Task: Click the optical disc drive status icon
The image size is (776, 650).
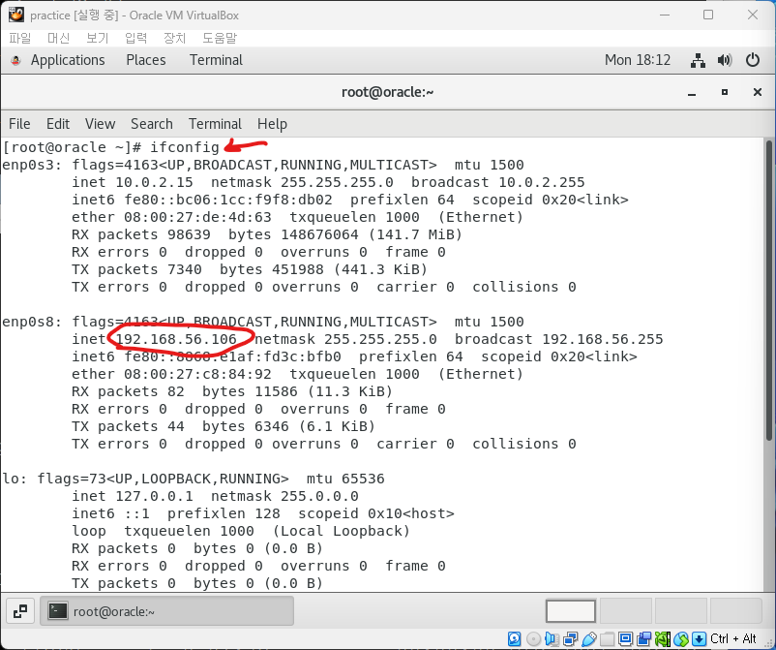Action: tap(533, 638)
